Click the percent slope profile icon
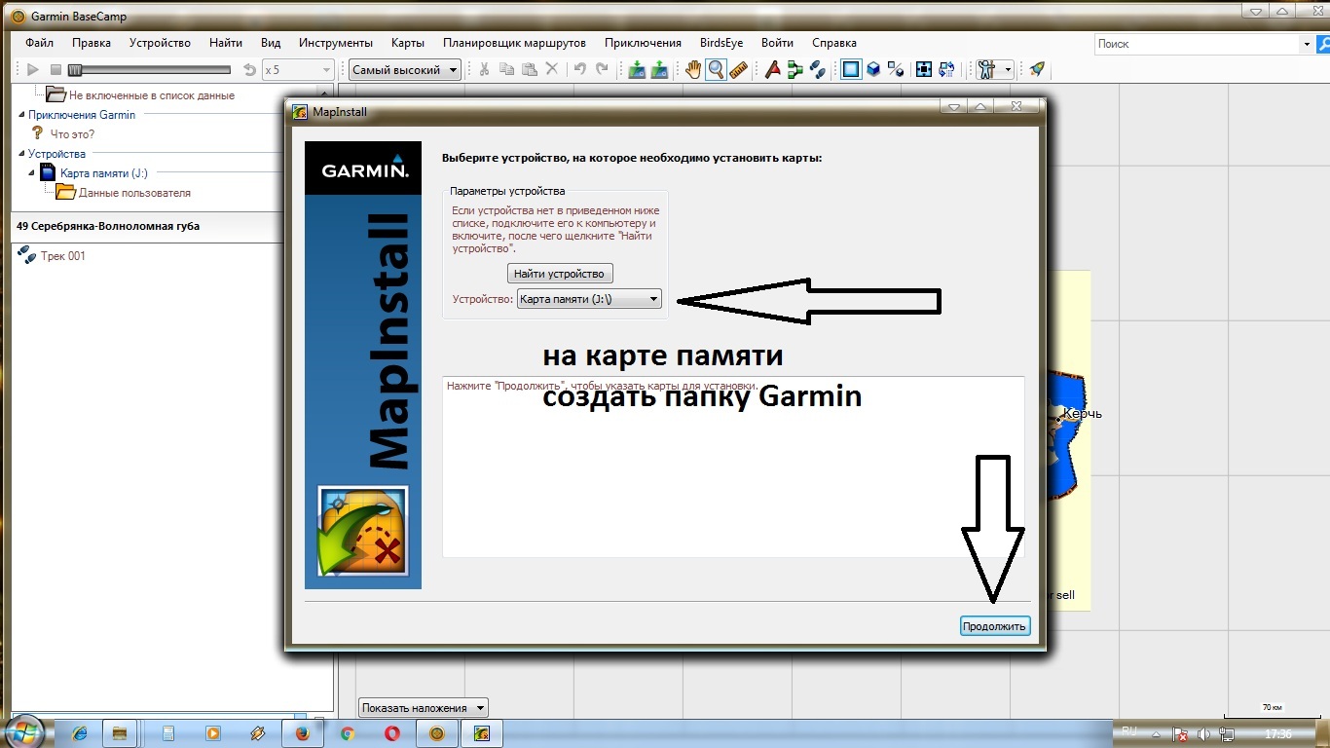This screenshot has height=748, width=1330. pos(897,70)
